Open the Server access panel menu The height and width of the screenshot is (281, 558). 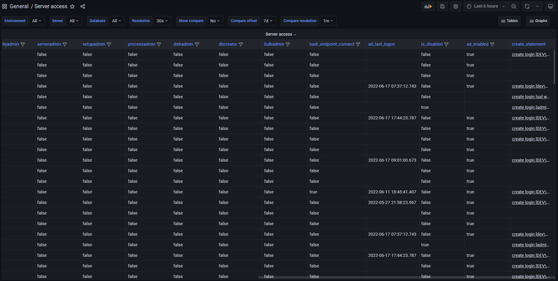pos(281,34)
